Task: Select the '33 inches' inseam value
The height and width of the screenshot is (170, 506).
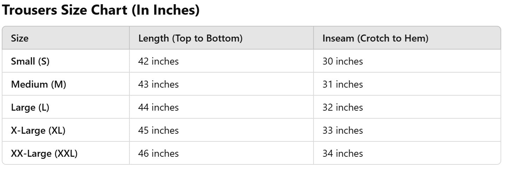Action: coord(343,131)
